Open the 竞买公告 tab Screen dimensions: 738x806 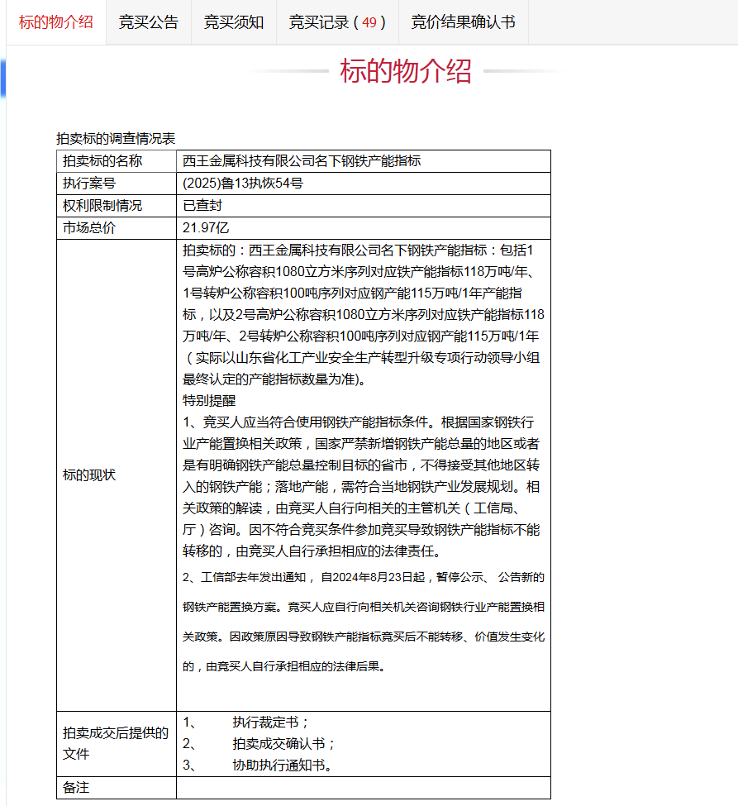tap(149, 22)
